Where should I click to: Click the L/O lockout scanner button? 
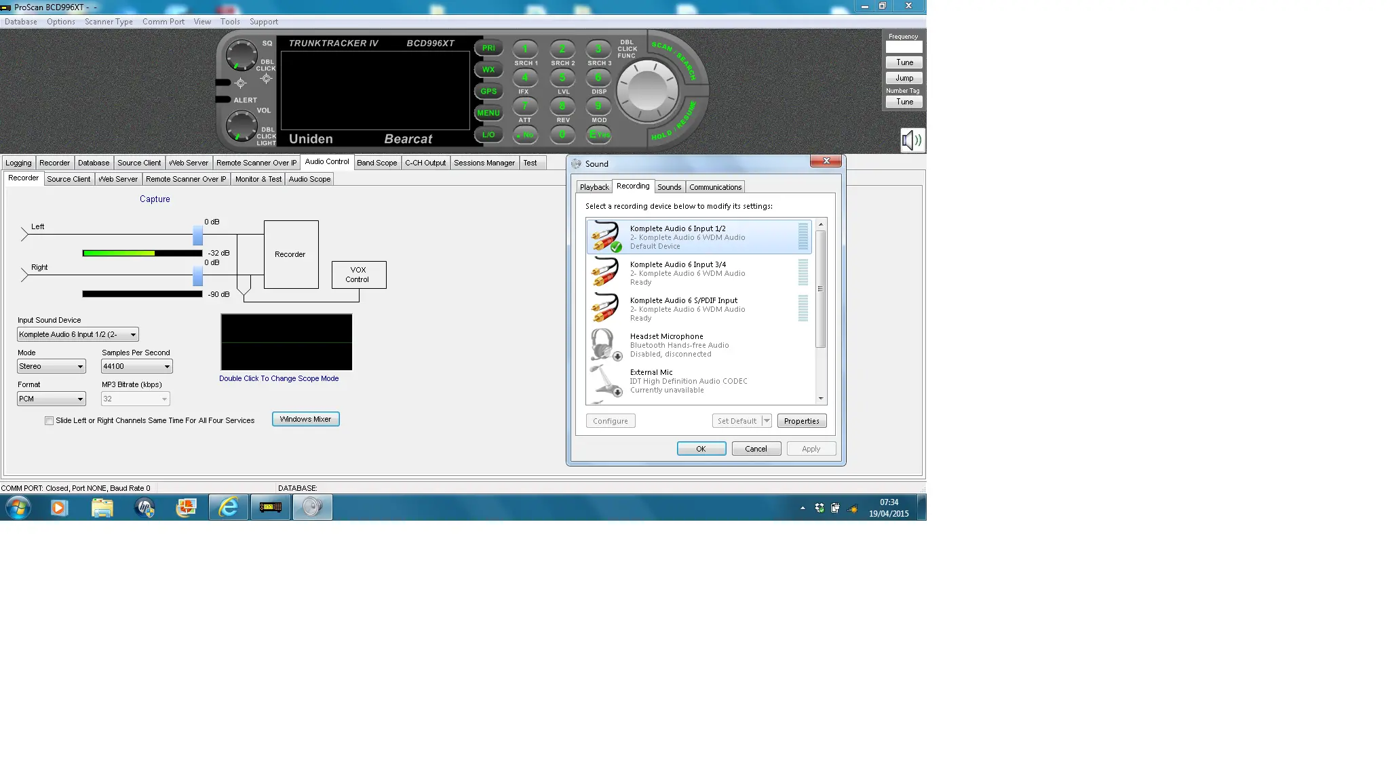(x=488, y=135)
